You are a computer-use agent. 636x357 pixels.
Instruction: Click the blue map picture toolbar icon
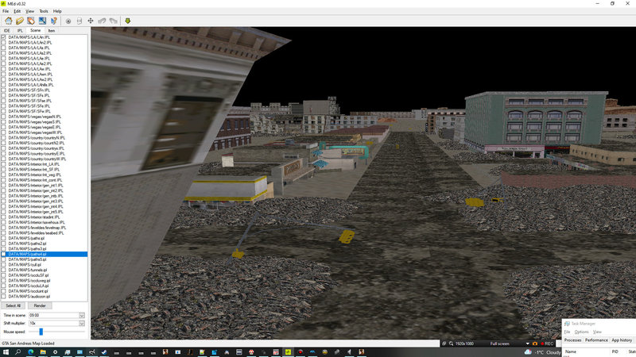click(42, 21)
